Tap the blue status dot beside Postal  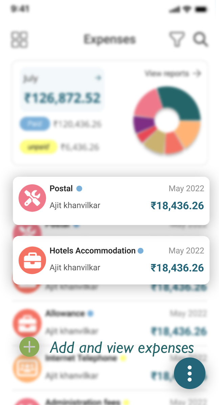click(79, 189)
